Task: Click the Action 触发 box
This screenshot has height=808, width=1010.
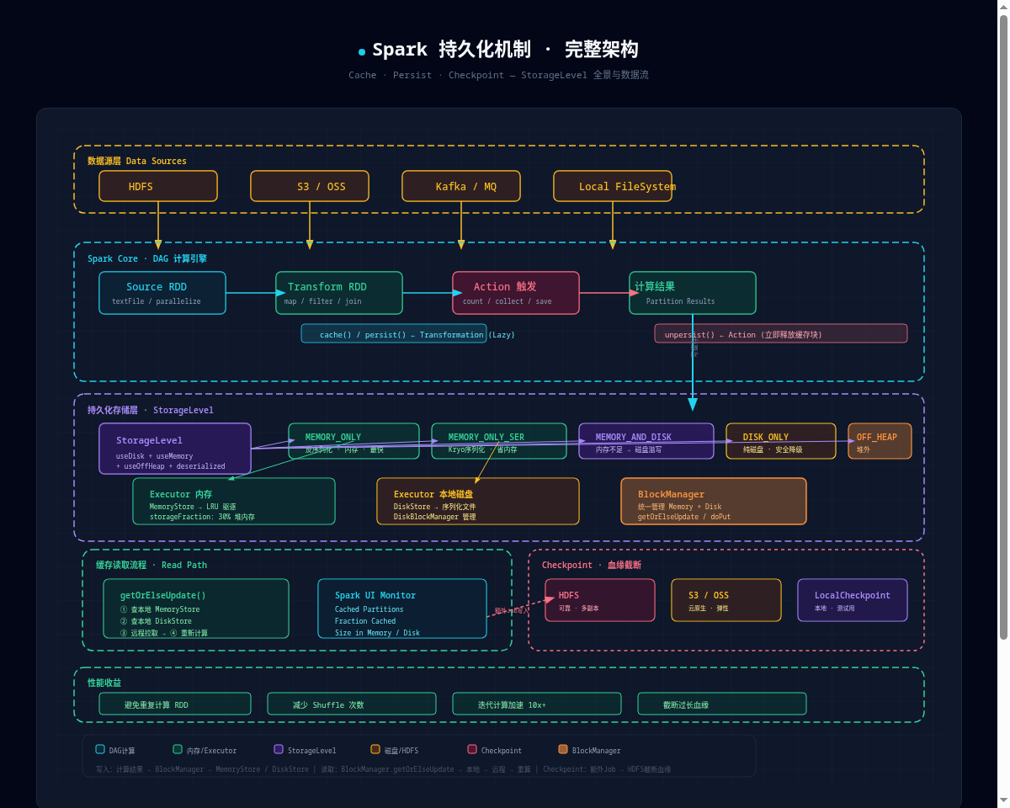Action: coord(516,293)
